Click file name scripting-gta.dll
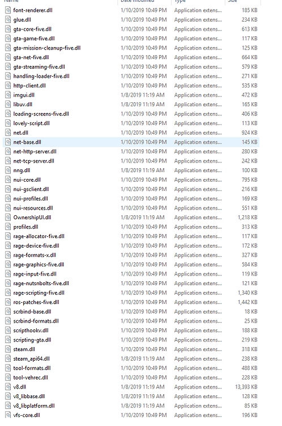The image size is (282, 426). coord(32,340)
